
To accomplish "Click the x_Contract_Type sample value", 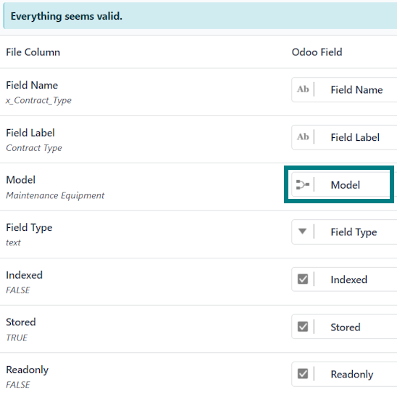I will [38, 100].
